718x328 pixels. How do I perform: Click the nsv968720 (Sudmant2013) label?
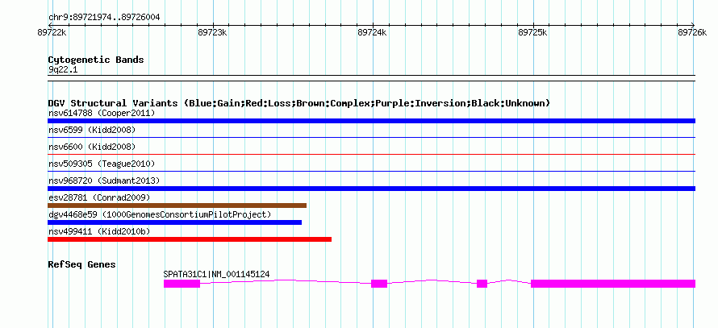coord(104,181)
